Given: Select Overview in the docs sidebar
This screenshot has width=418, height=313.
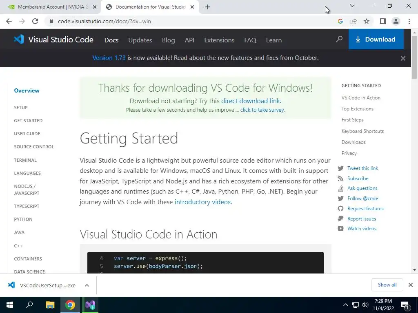Looking at the screenshot, I should pyautogui.click(x=27, y=90).
